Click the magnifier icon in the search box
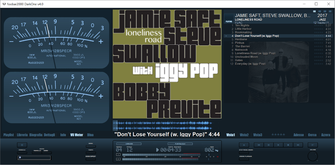The height and width of the screenshot is (165, 335). click(x=20, y=158)
